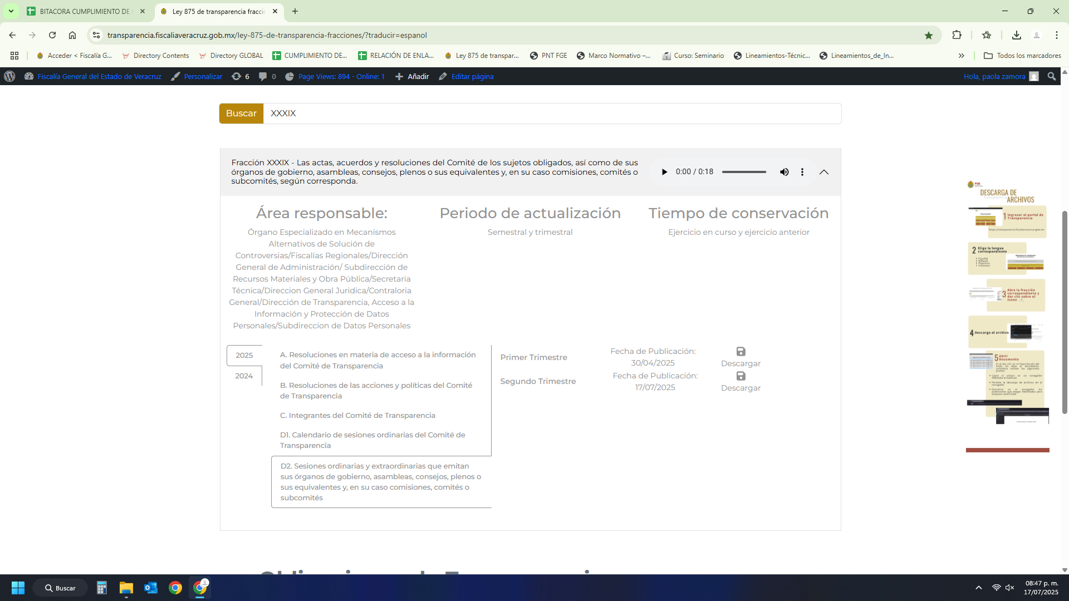
Task: Collapse the Fracción XXXIX accordion chevron
Action: [824, 172]
